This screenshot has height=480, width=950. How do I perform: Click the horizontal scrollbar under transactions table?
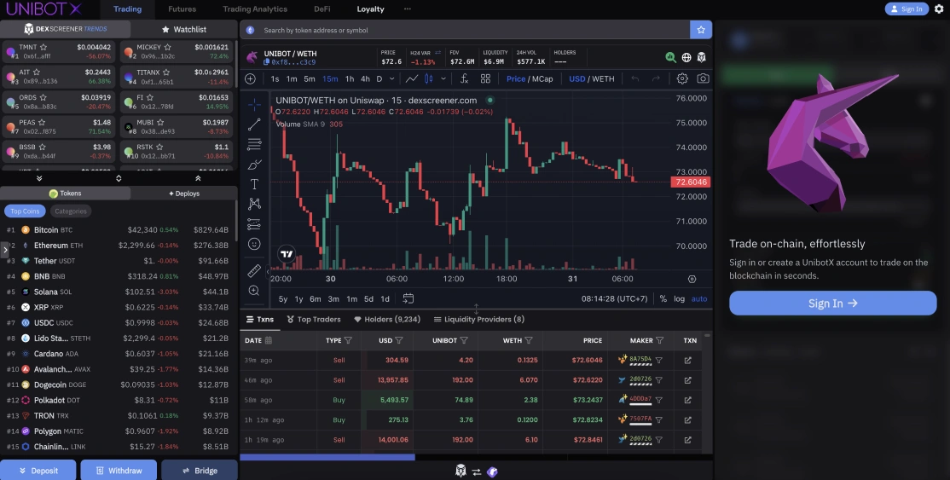coord(327,457)
